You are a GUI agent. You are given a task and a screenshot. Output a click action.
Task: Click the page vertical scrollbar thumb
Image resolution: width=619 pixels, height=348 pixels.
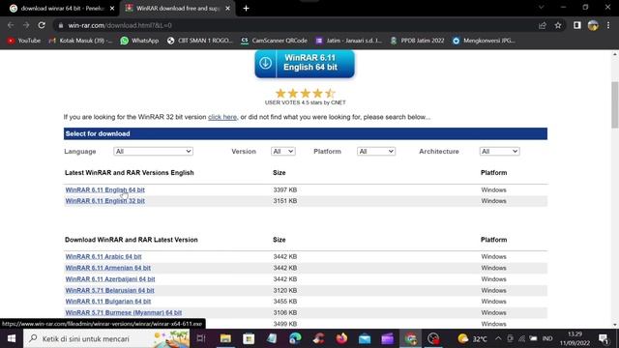tap(615, 104)
